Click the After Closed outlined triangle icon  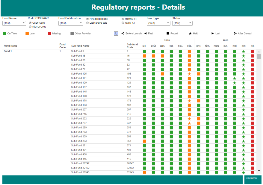[235, 34]
